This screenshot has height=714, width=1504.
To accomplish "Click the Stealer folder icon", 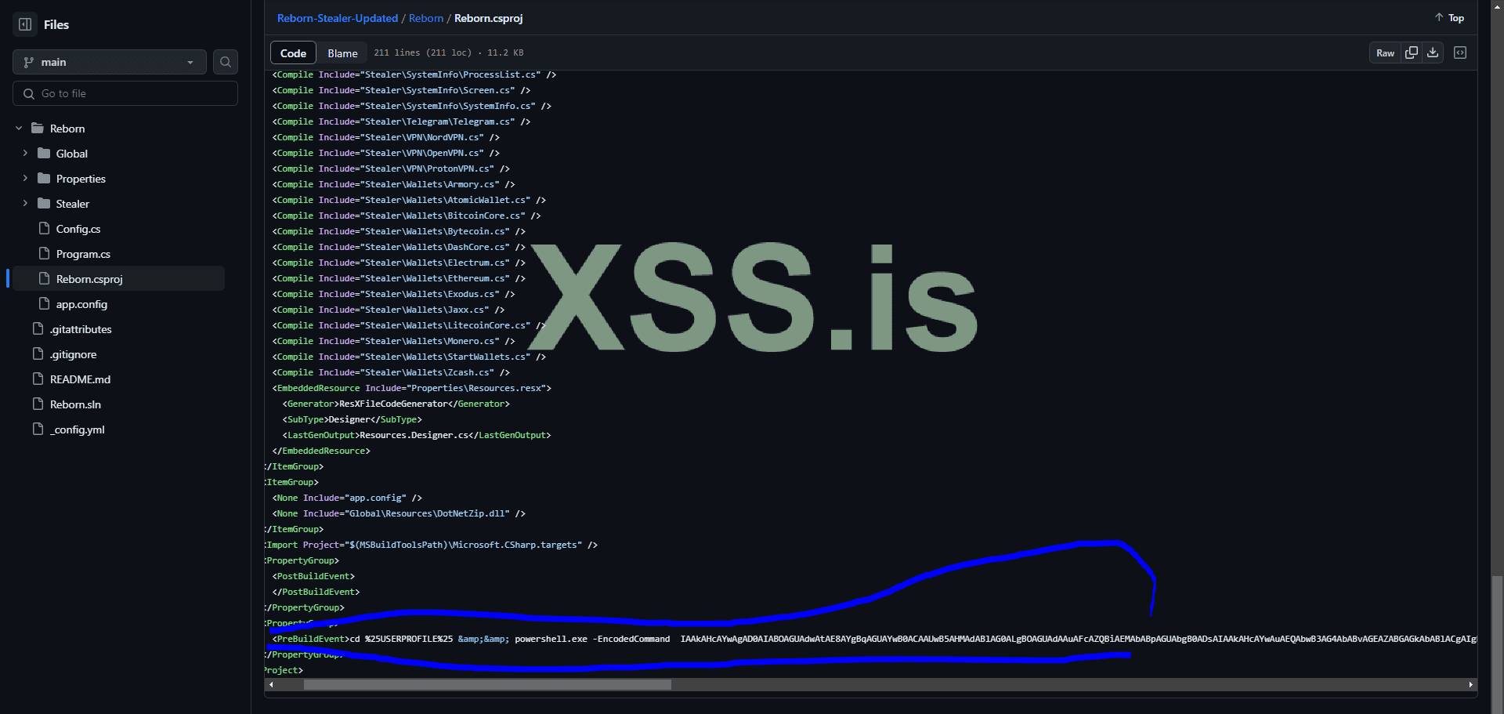I will 44,203.
